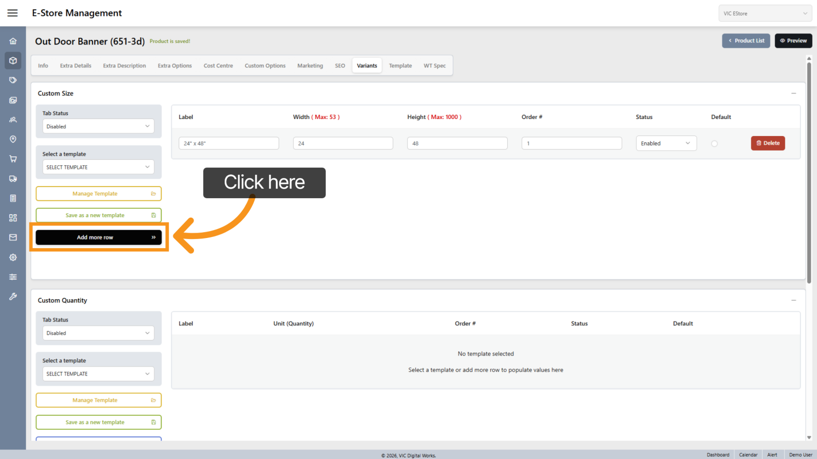Open the settings gear sidebar icon
Screen dimensions: 817x459
tap(13, 257)
